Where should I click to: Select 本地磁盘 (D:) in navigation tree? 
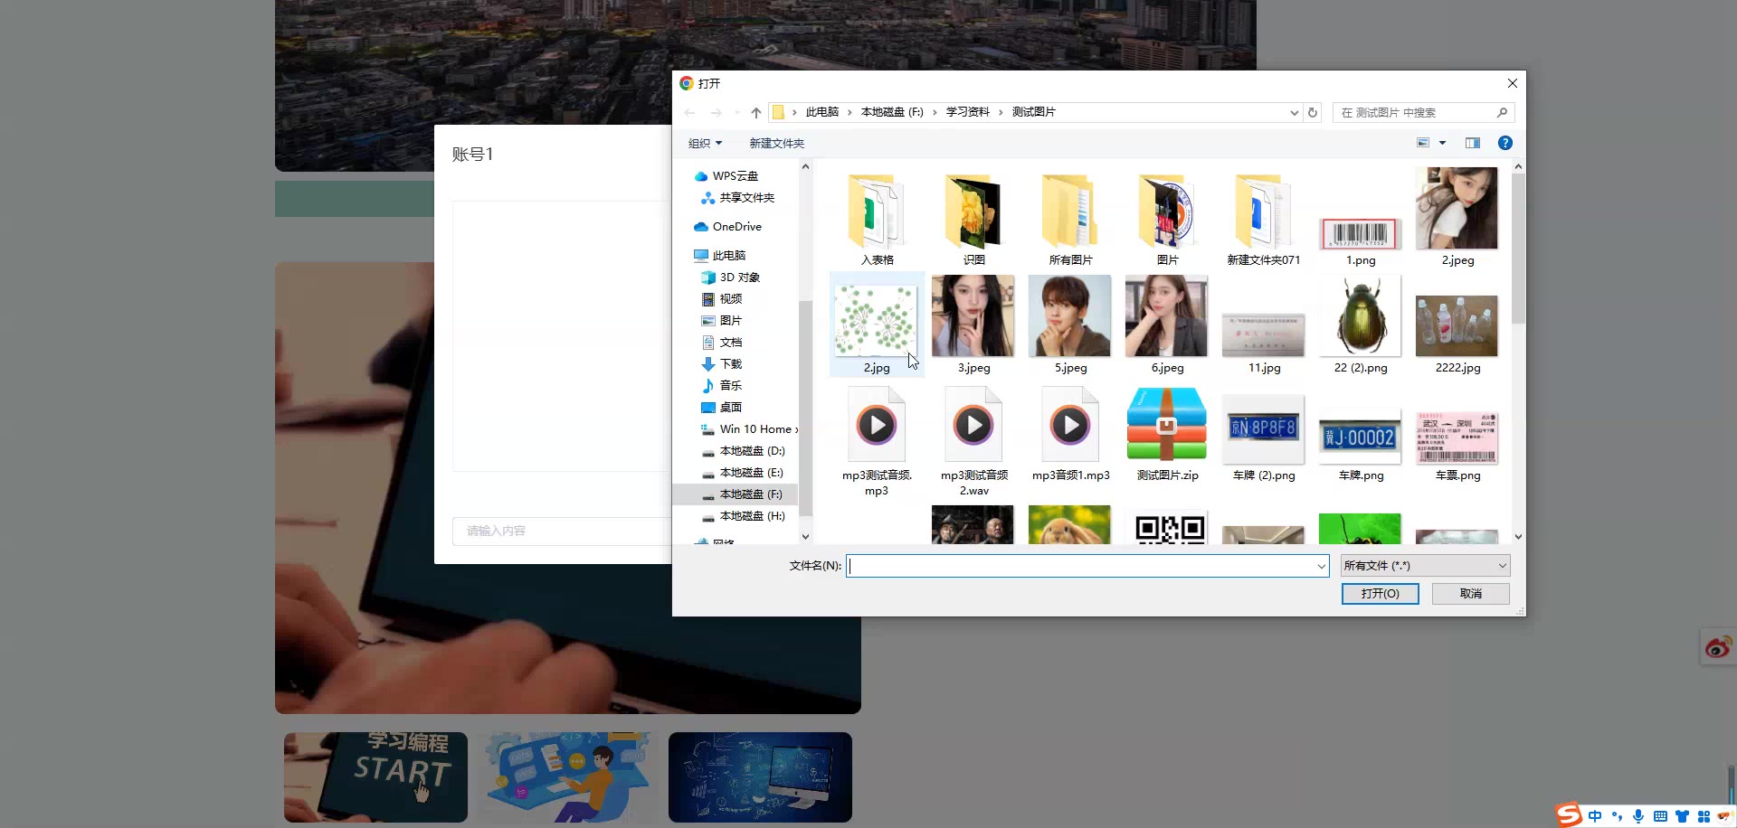point(752,451)
